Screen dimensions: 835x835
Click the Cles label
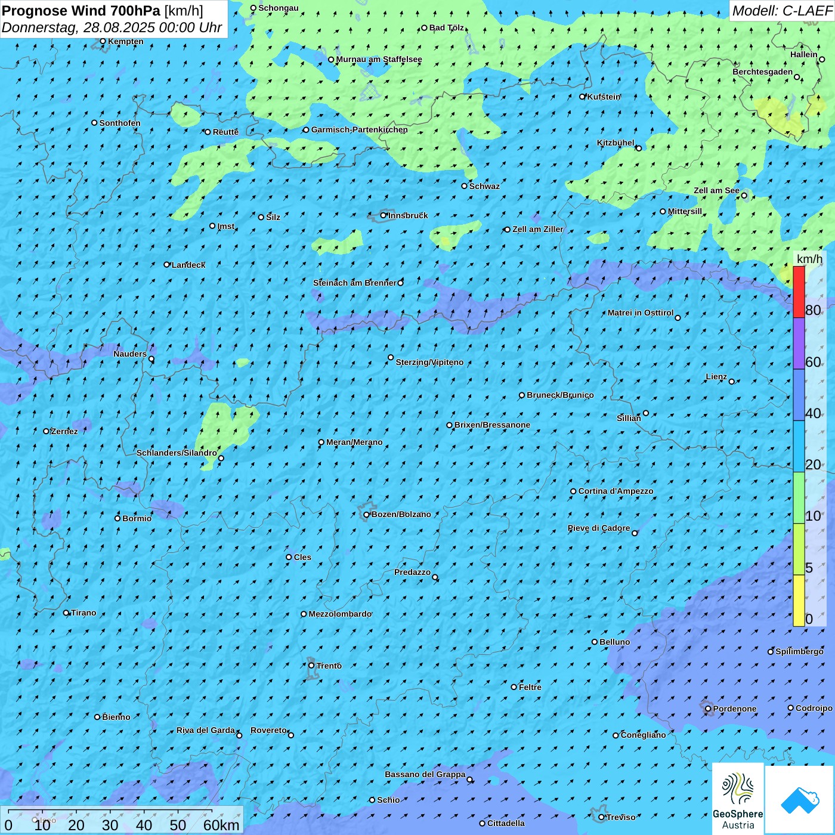pyautogui.click(x=302, y=557)
